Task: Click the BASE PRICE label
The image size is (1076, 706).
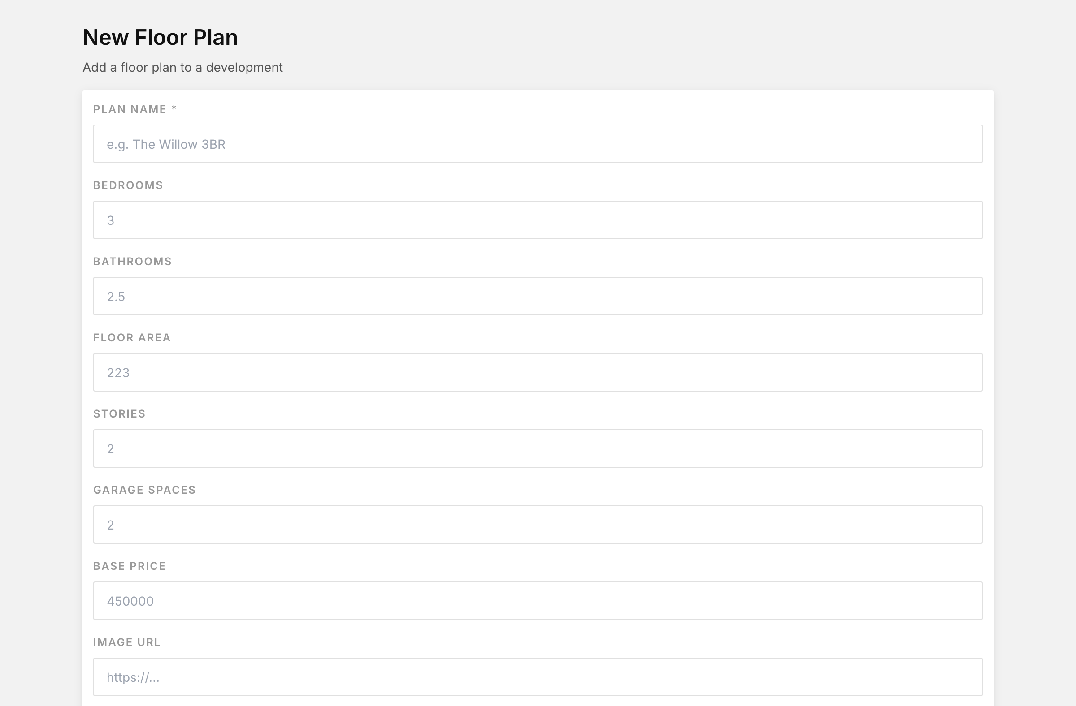Action: (x=129, y=566)
